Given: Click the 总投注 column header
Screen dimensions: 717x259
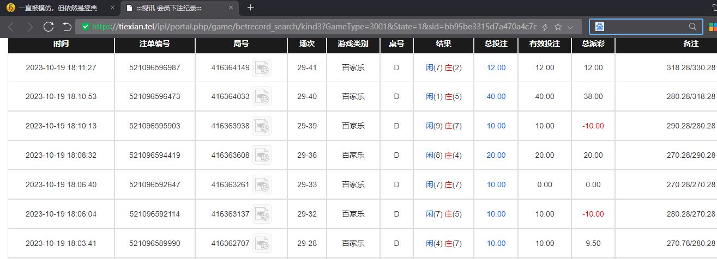Looking at the screenshot, I should [496, 44].
